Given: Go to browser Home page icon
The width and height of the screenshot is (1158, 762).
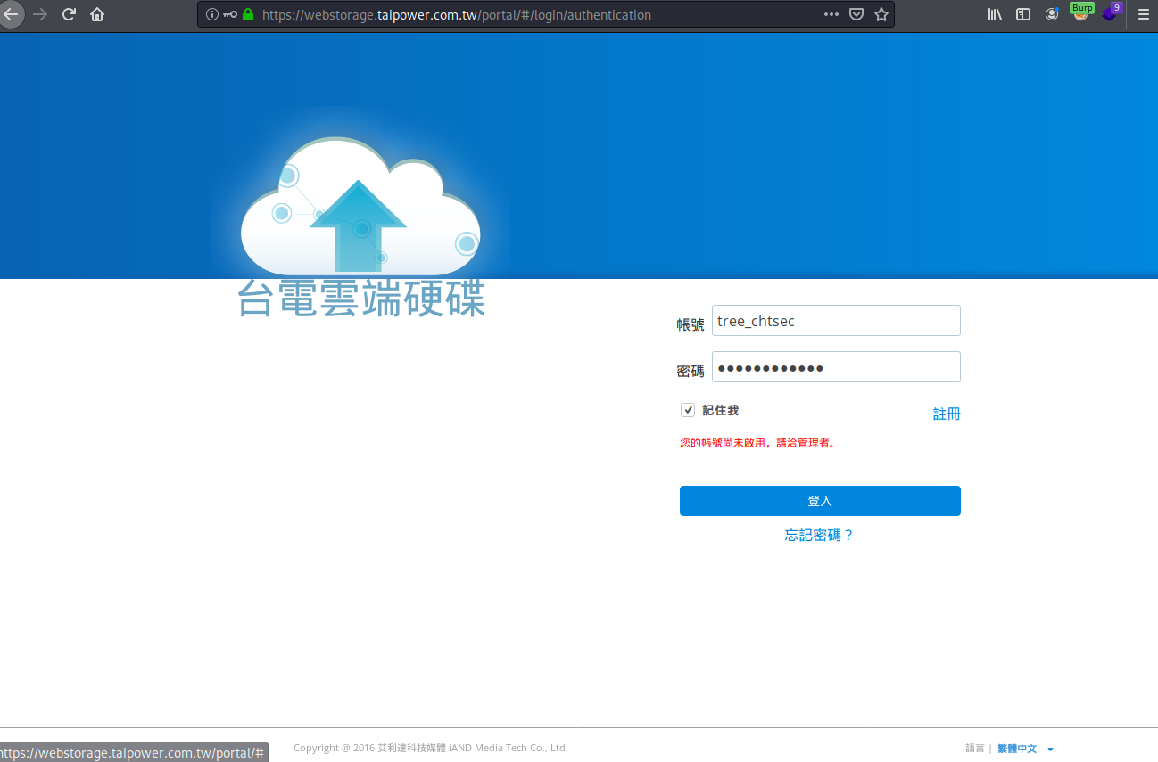Looking at the screenshot, I should (97, 14).
